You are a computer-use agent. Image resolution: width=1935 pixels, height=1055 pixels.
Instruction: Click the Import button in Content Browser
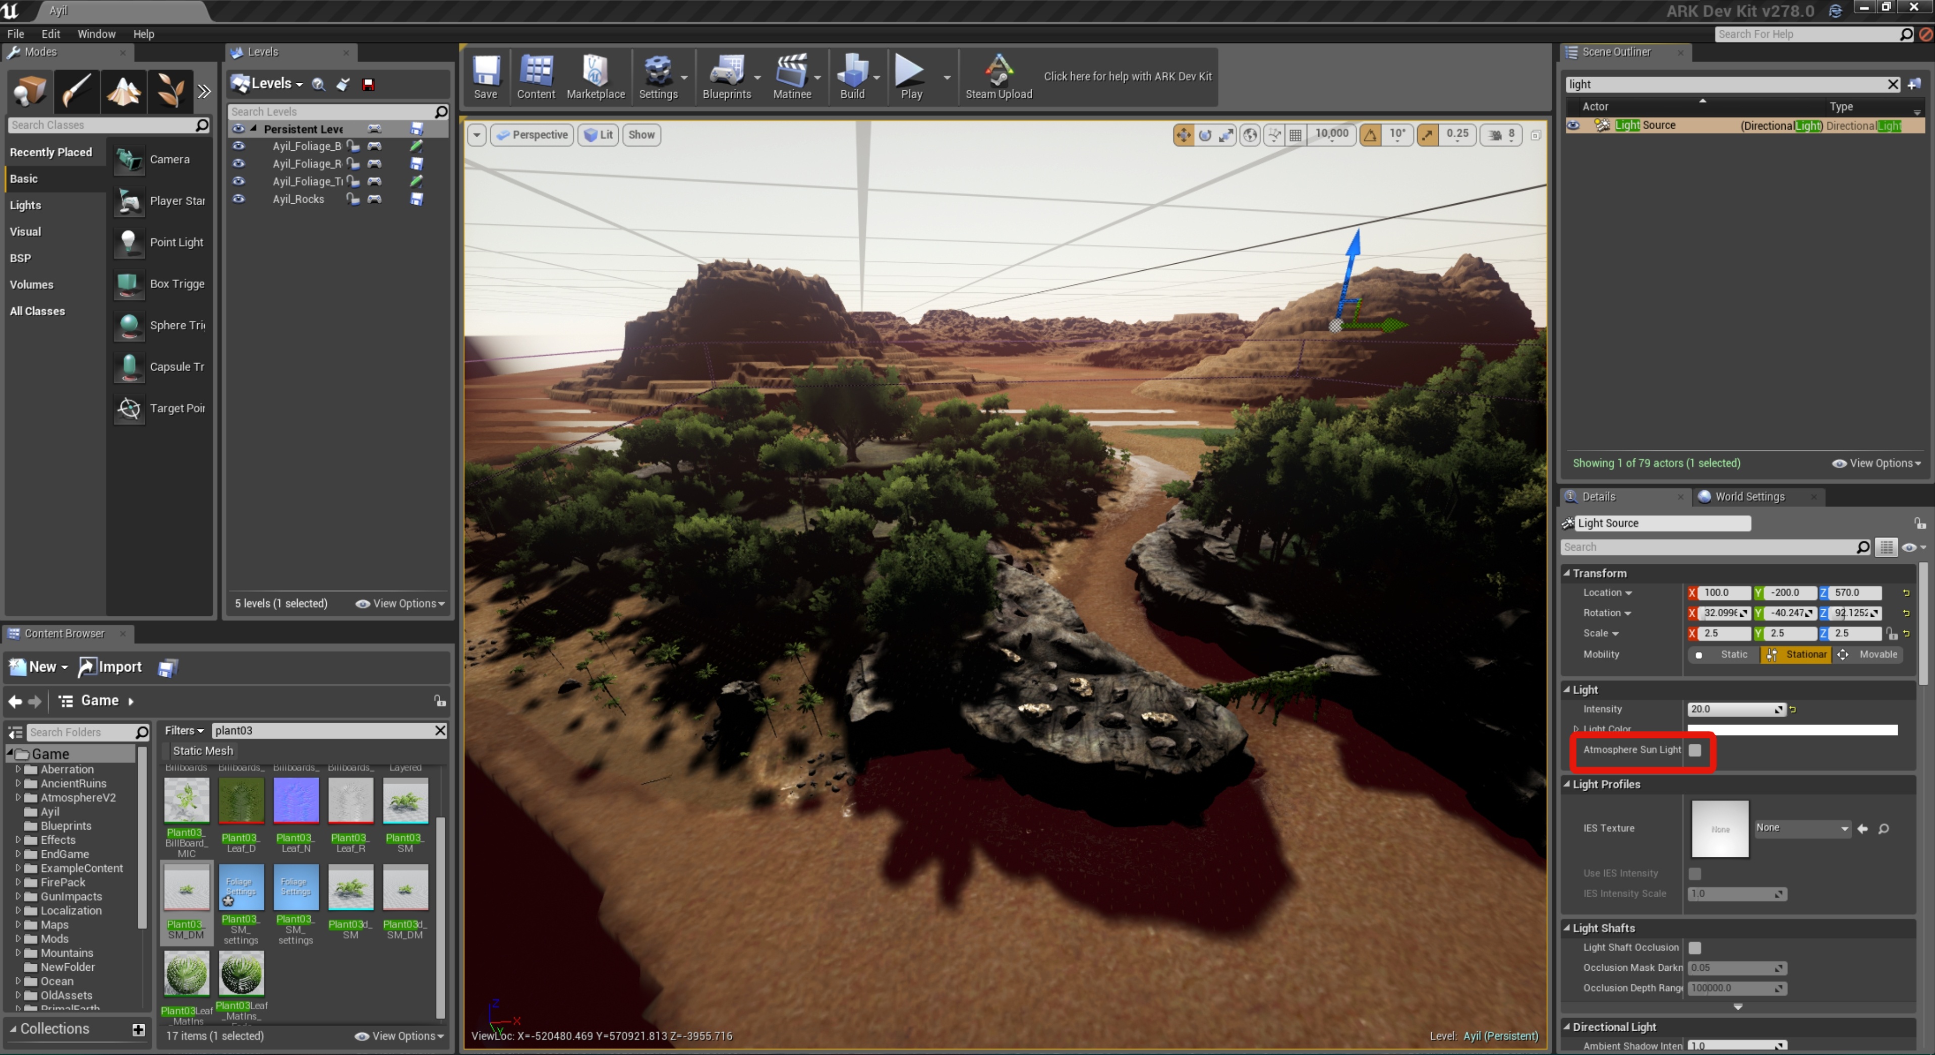point(110,667)
